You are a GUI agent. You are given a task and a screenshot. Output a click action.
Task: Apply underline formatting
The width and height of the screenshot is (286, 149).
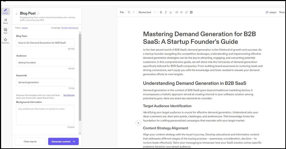[171, 12]
